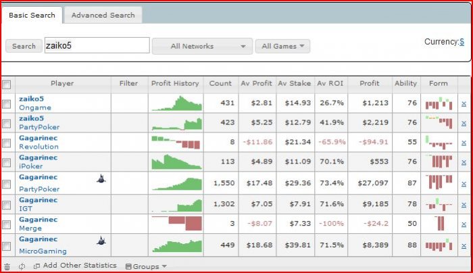Remove zaiko5 PartyPoker row with X
Screen dimensions: 473x273
tap(464, 124)
